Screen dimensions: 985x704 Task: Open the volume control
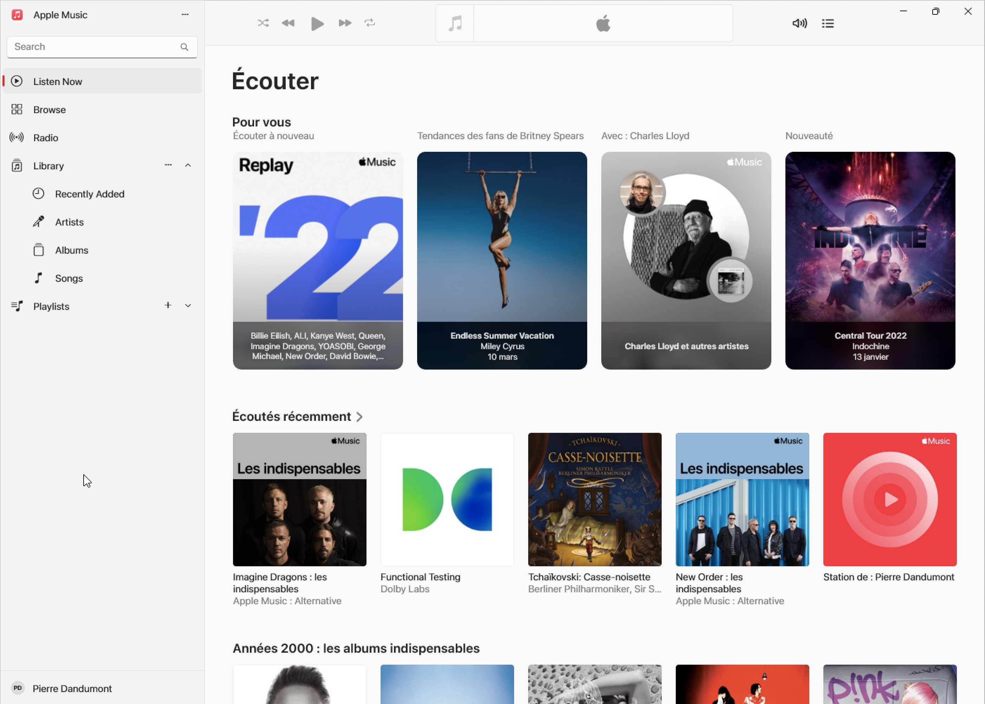click(799, 24)
